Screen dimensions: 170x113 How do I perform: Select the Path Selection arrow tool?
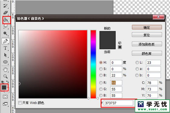(x=5, y=55)
